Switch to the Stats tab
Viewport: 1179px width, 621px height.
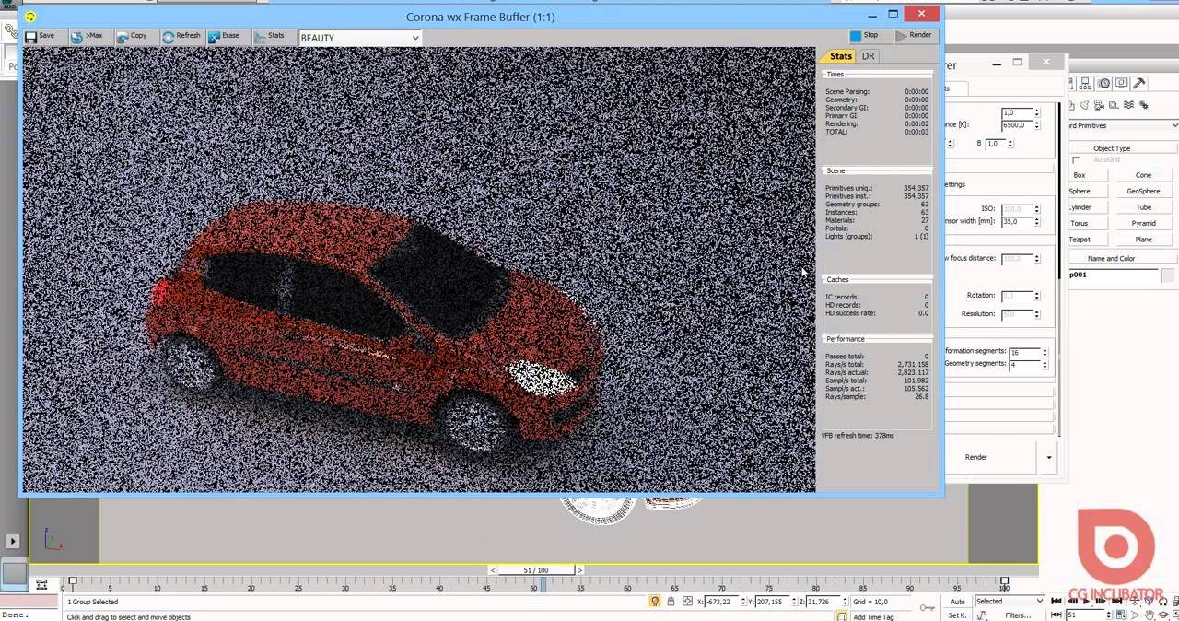point(840,56)
